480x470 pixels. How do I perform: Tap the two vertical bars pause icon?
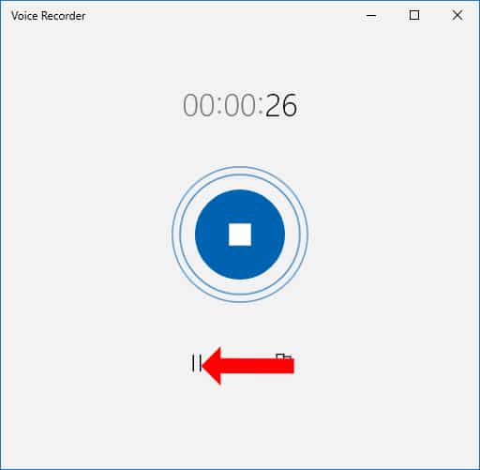[196, 363]
